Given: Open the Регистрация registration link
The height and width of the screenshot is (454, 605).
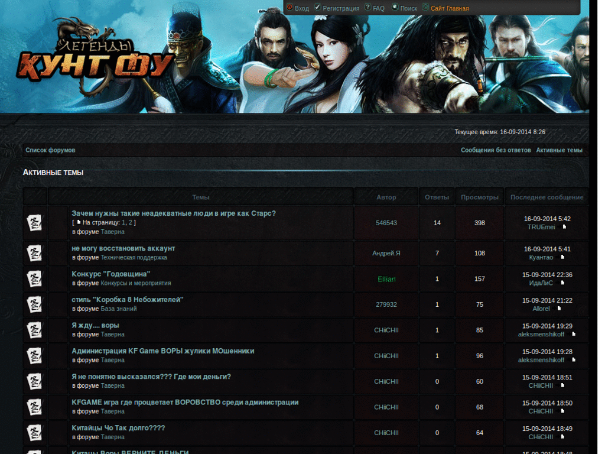Looking at the screenshot, I should click(x=341, y=8).
